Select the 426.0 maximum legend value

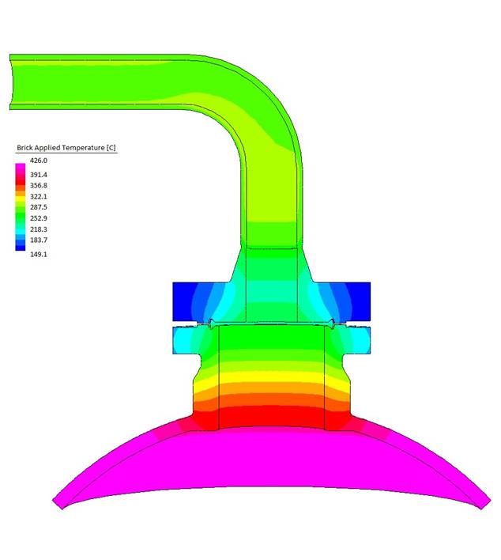[x=39, y=161]
